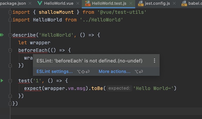Click the second import line fold marker

pos(10,20)
